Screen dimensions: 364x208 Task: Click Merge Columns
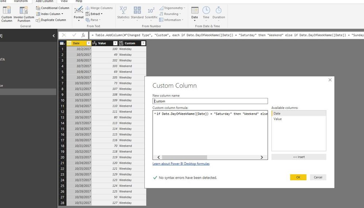point(99,8)
